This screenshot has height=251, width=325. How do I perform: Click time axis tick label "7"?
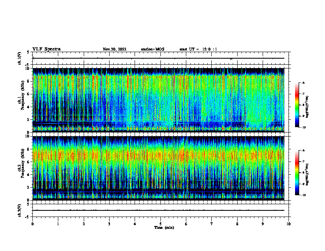[x=212, y=224]
